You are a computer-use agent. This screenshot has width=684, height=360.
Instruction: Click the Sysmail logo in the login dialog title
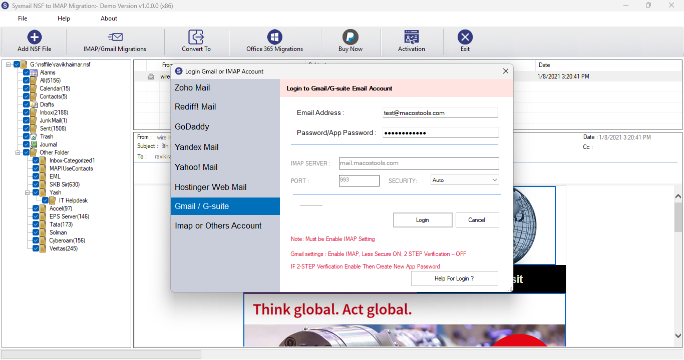pos(179,71)
